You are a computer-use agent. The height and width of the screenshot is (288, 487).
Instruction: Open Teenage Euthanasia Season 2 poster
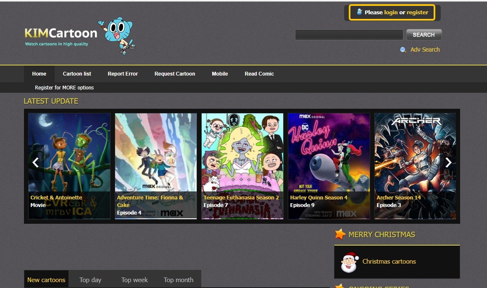(242, 166)
